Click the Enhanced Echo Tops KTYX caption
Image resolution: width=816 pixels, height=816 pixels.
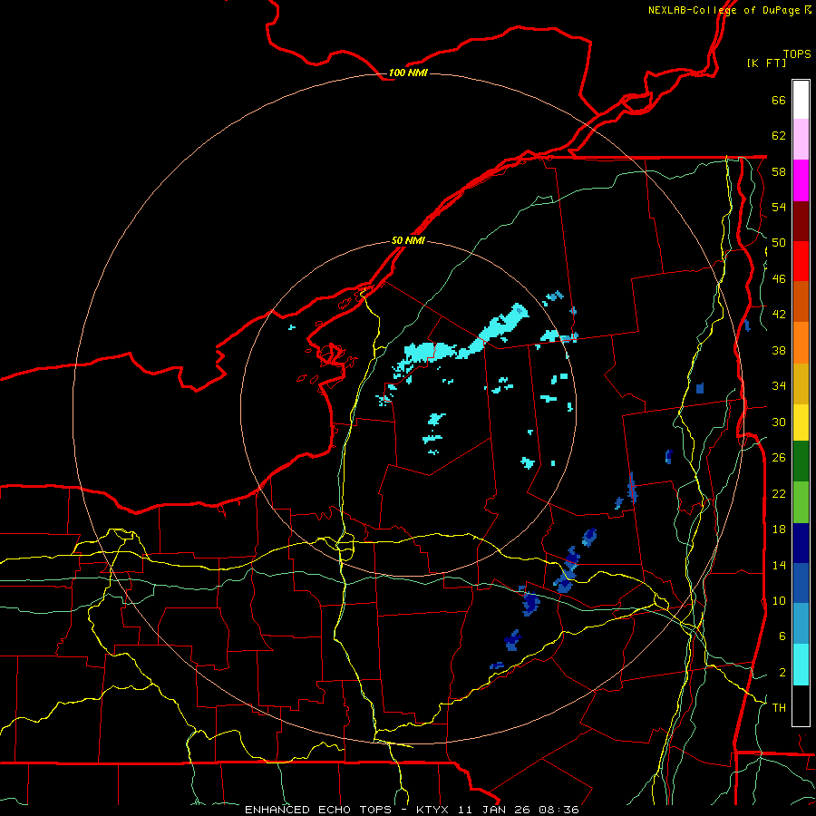(x=412, y=810)
